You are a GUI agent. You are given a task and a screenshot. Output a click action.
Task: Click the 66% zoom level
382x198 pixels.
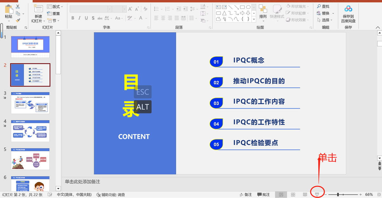(x=369, y=195)
